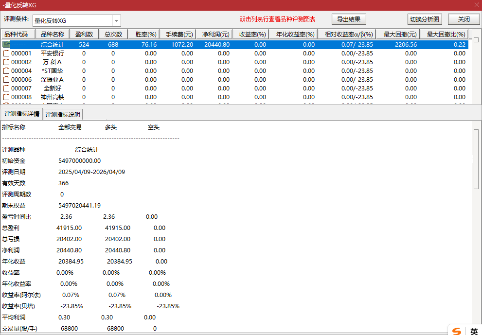Switch to the 评测指标说明 tab
482x335 pixels.
[x=63, y=114]
